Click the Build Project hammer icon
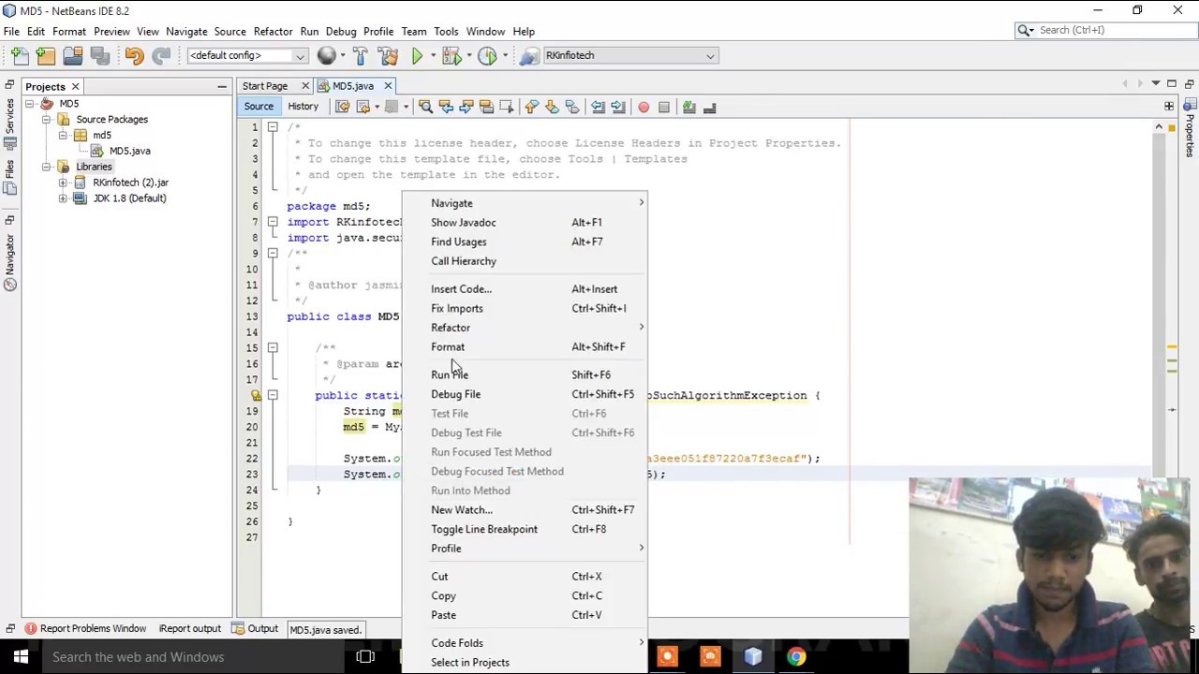 (361, 56)
